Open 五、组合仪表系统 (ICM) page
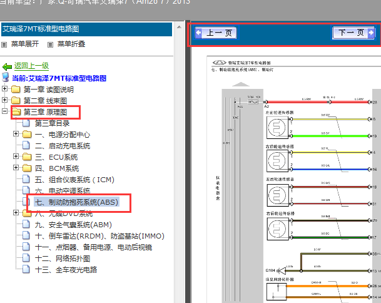 click(x=74, y=180)
